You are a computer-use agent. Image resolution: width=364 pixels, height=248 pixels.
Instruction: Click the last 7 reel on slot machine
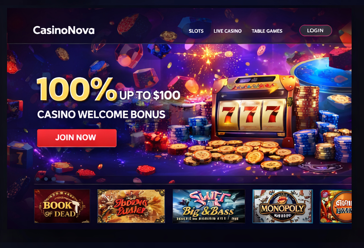click(273, 114)
